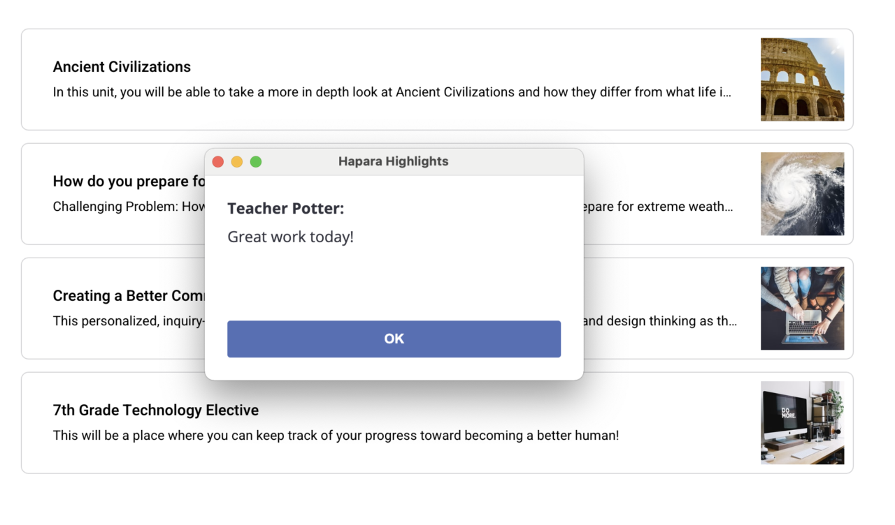895x525 pixels.
Task: Open the 7th Grade Technology Elective title
Action: 156,411
